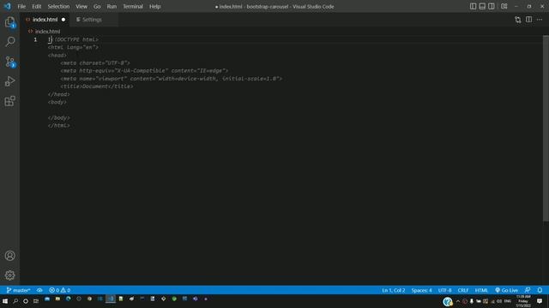Click Ln 1, Col 2 cursor position
The height and width of the screenshot is (308, 549).
(x=393, y=290)
